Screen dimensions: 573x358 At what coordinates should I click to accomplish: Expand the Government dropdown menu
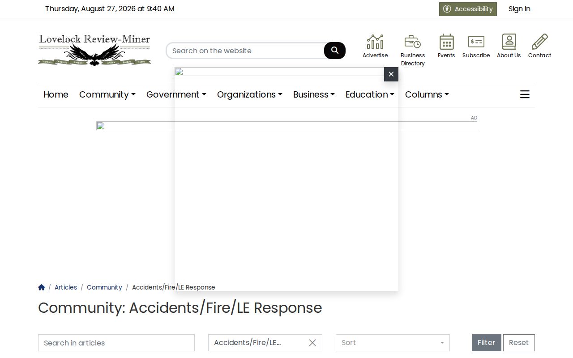(x=176, y=94)
